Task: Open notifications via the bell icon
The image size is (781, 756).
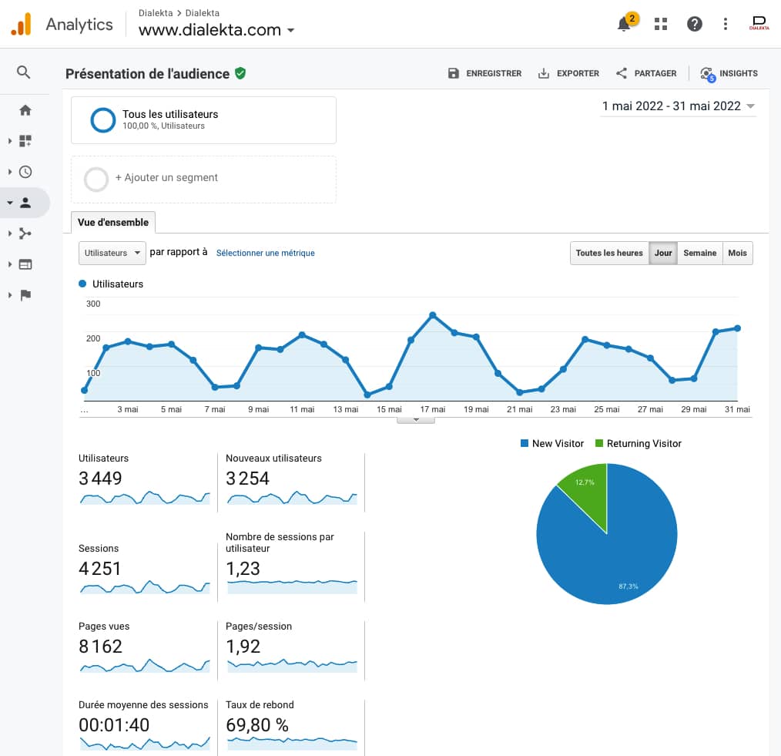Action: click(625, 24)
